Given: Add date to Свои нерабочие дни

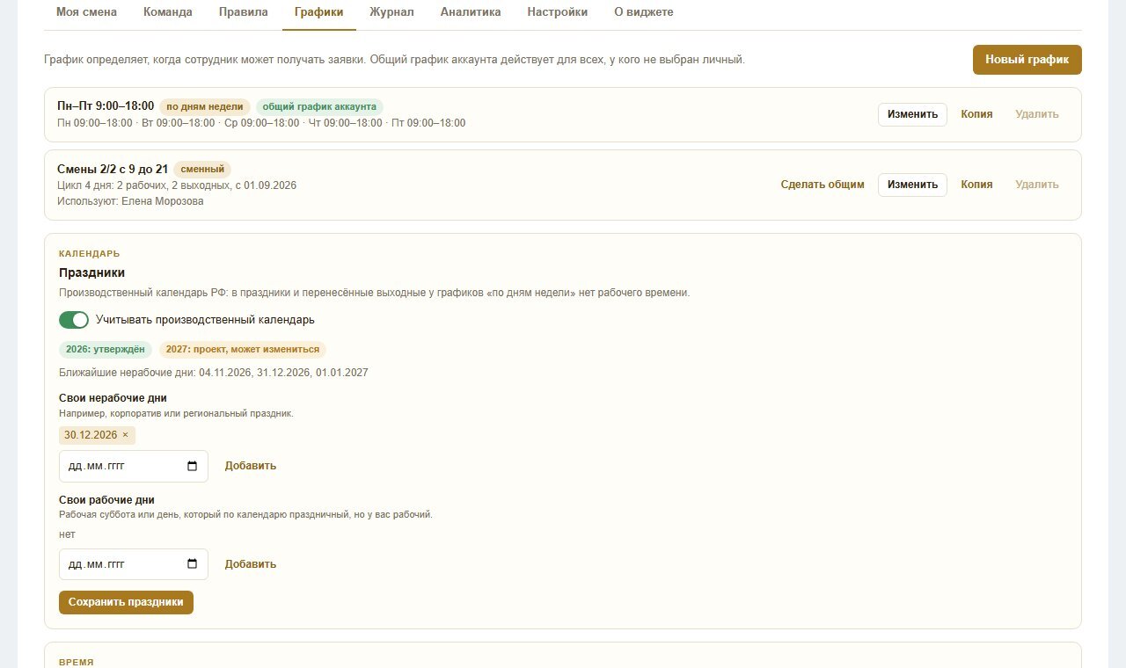Looking at the screenshot, I should tap(251, 466).
